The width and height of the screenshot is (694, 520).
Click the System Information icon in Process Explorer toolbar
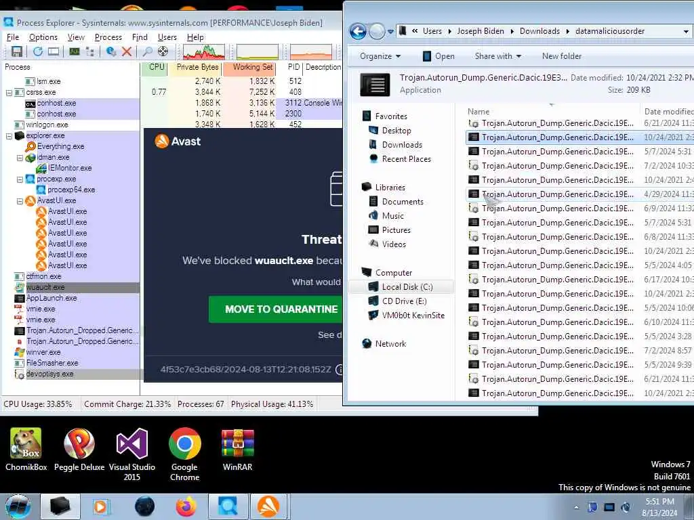coord(75,51)
